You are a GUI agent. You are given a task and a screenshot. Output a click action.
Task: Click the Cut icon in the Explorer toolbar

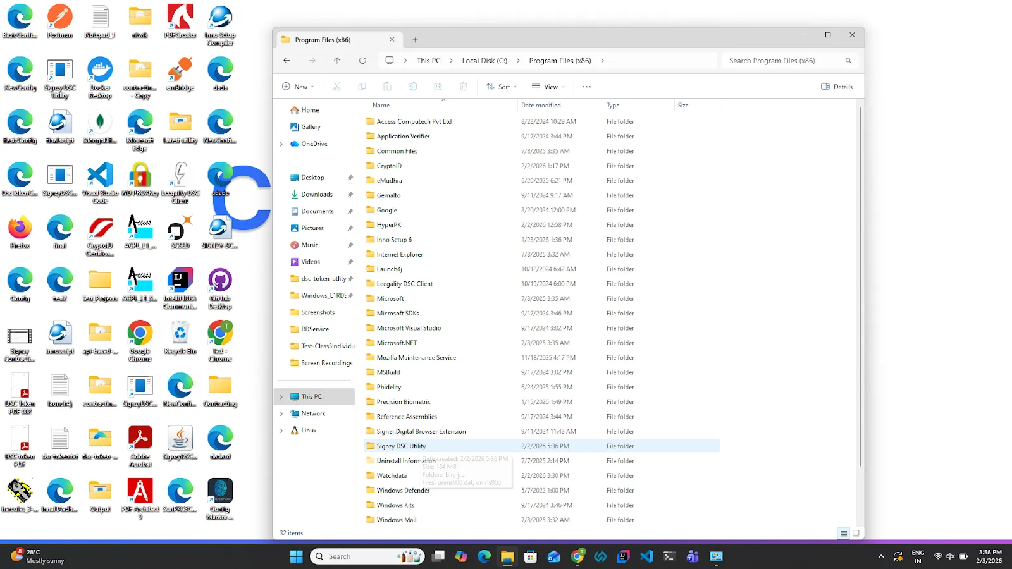[336, 87]
